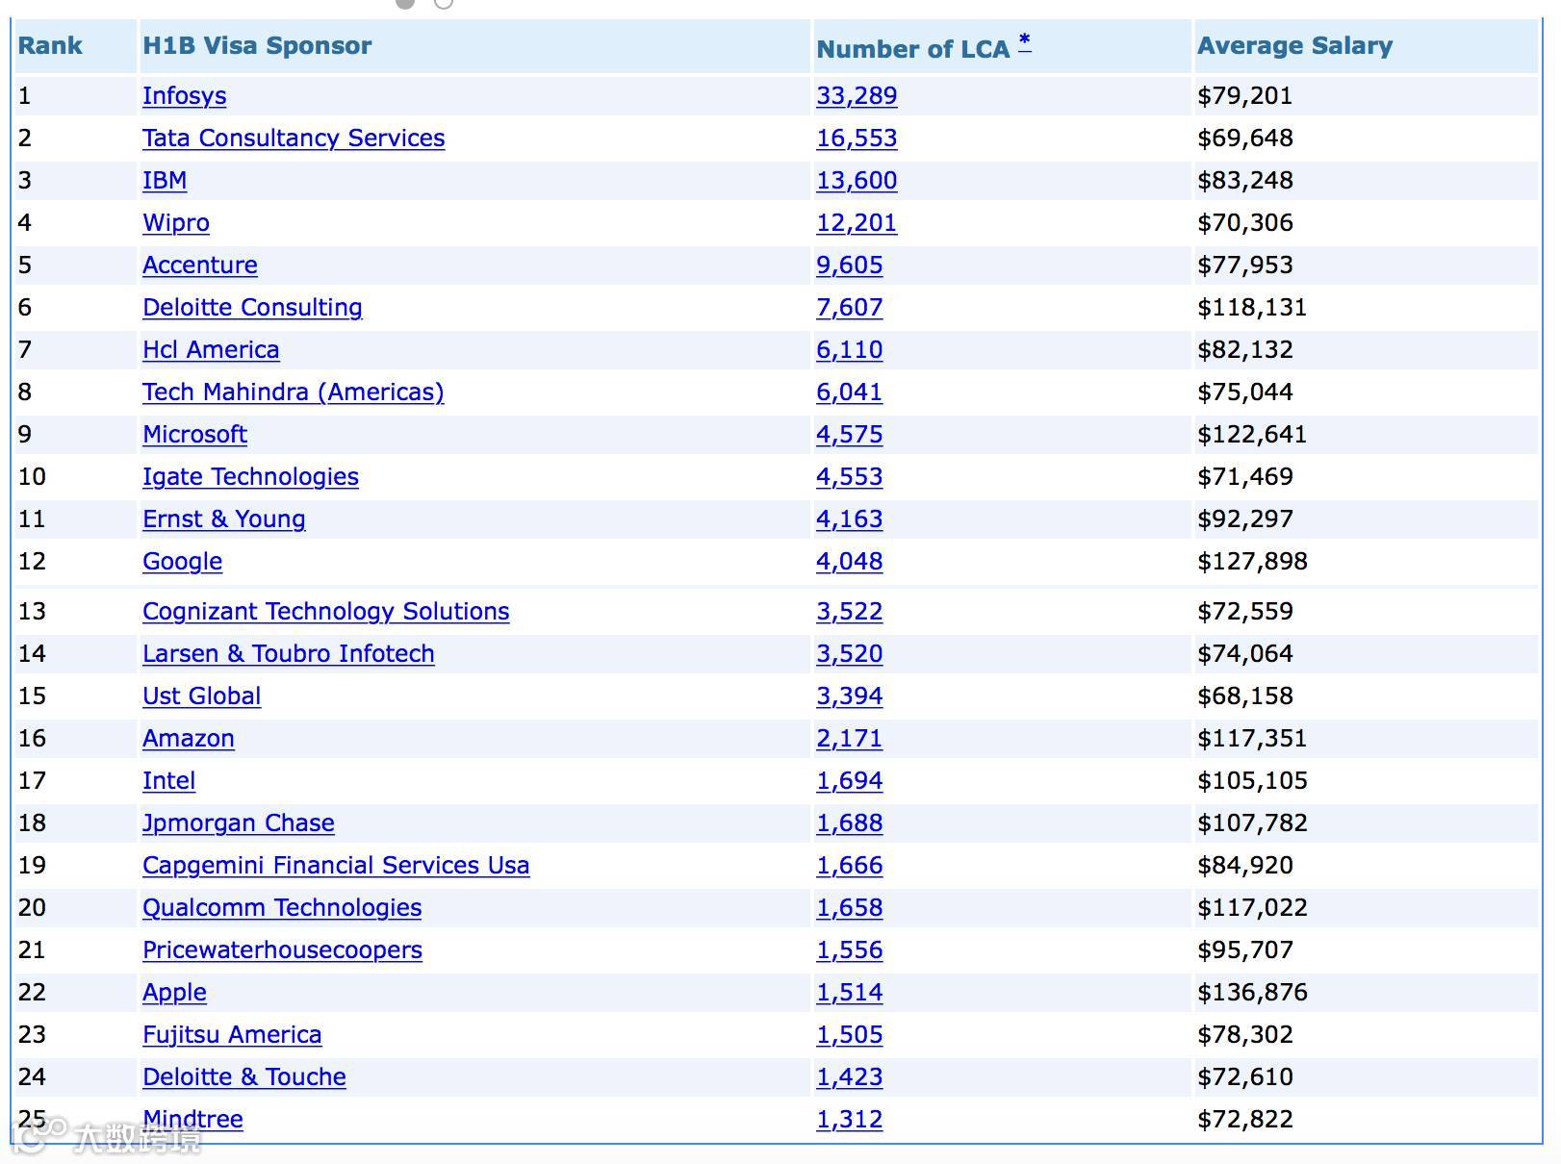Image resolution: width=1561 pixels, height=1164 pixels.
Task: Click Apple's 1,514 LCA link
Action: point(850,993)
